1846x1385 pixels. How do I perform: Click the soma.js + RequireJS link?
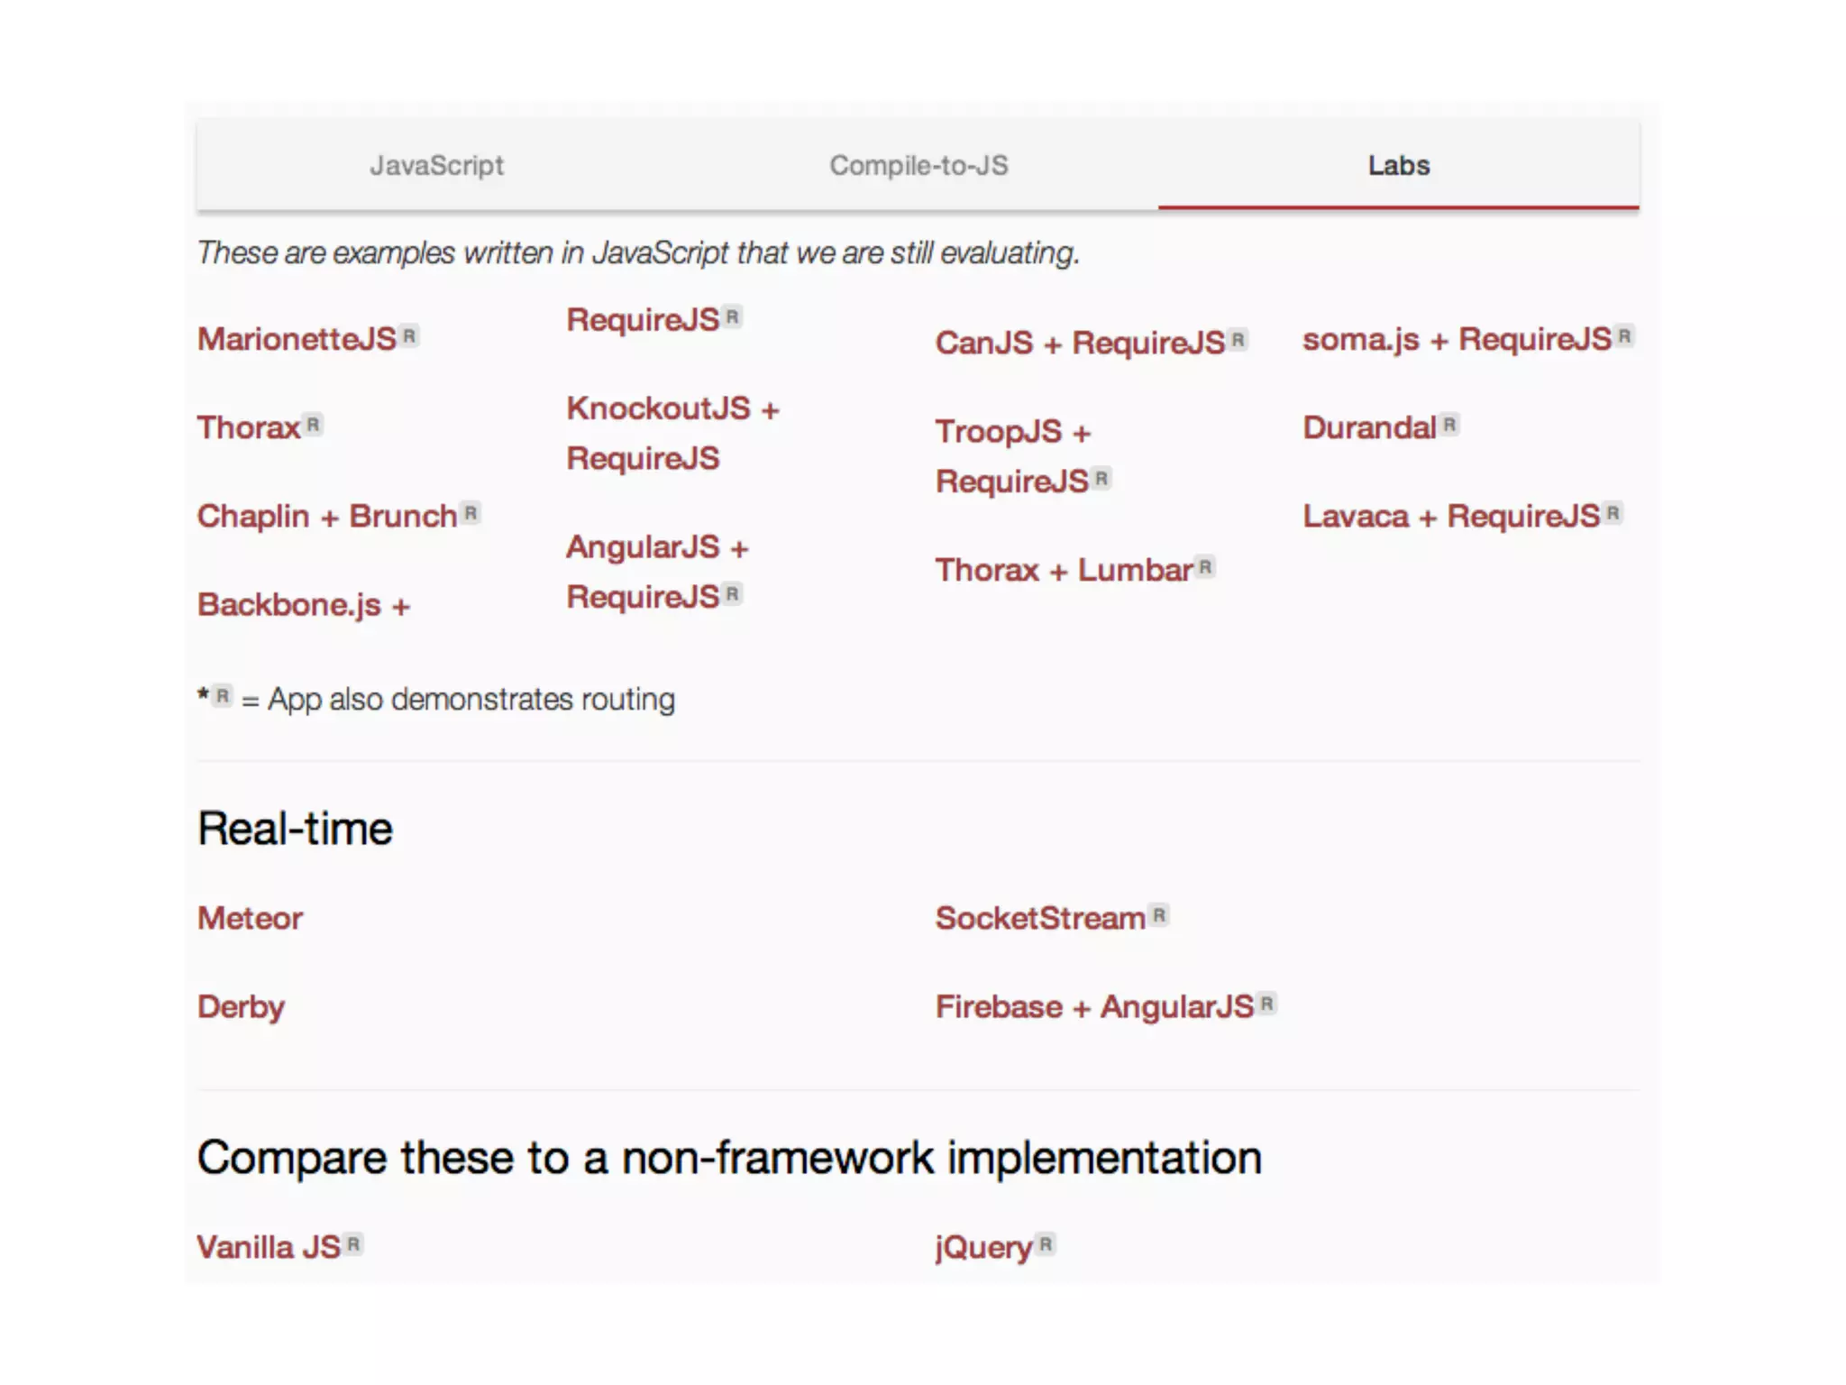point(1456,340)
